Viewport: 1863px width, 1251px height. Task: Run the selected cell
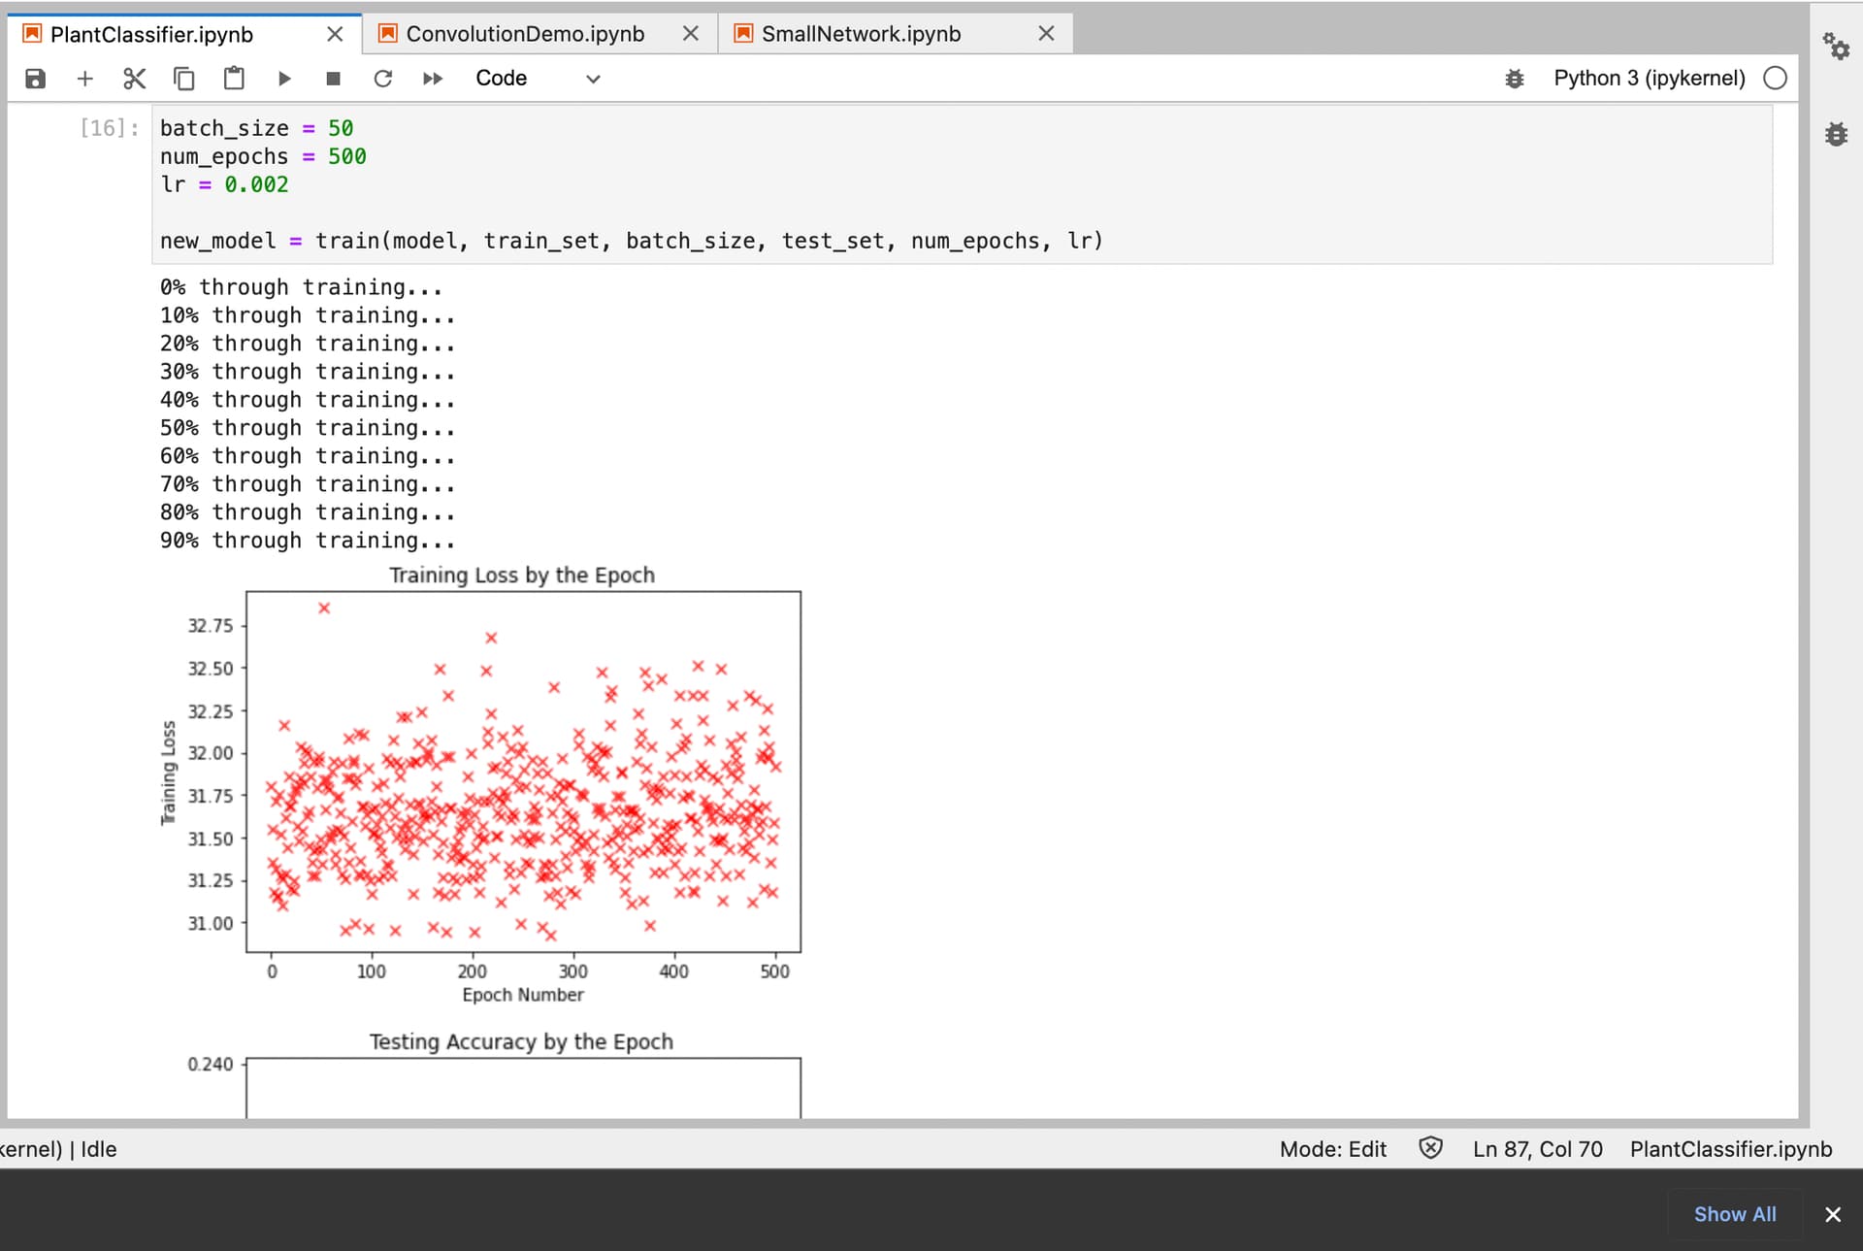[x=284, y=79]
